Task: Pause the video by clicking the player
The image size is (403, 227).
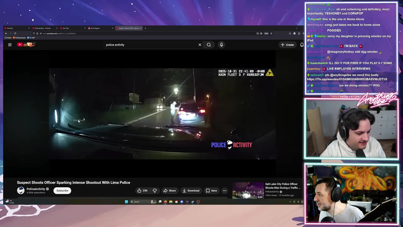Action: [162, 113]
